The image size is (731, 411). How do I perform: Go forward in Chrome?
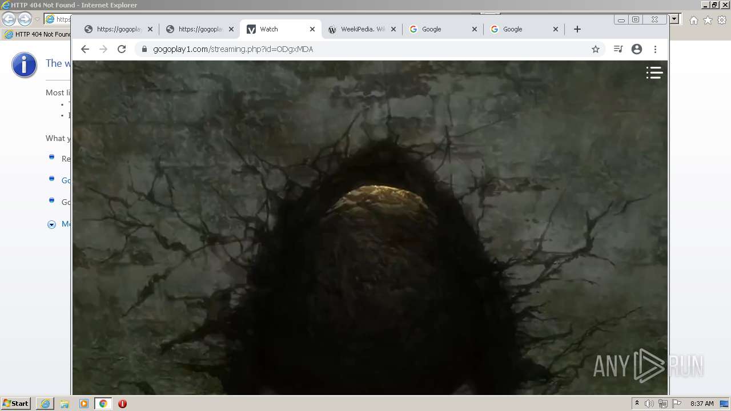coord(103,49)
